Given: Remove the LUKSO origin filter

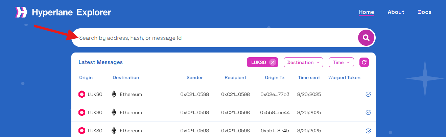Looking at the screenshot, I should 273,62.
